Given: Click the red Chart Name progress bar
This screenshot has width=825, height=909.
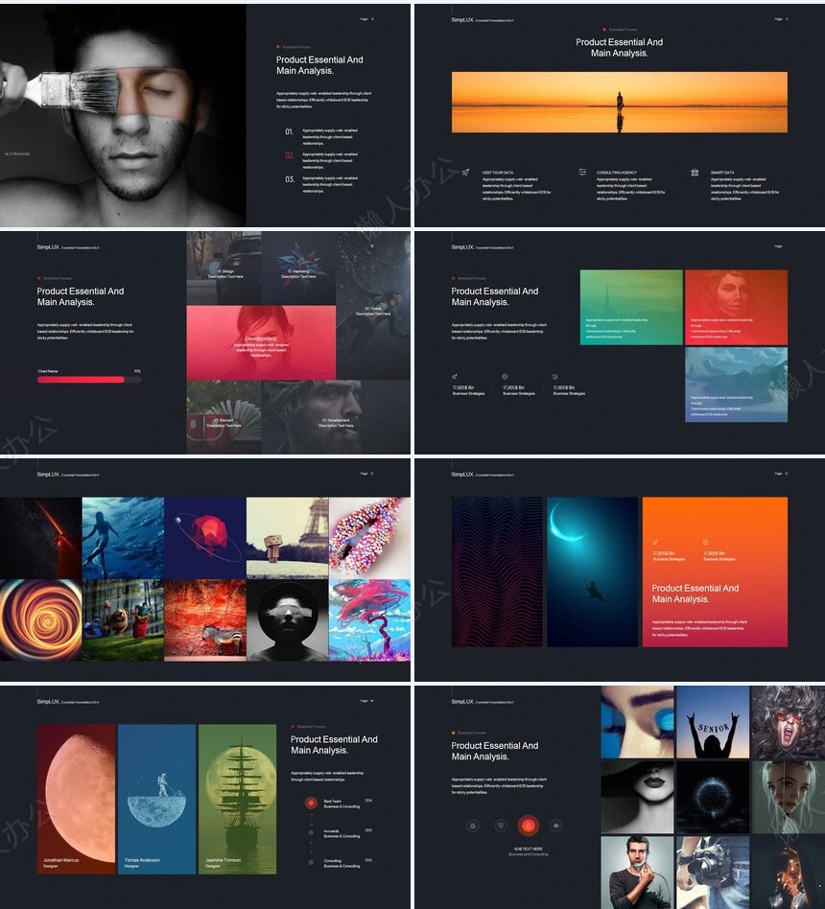Looking at the screenshot, I should pyautogui.click(x=82, y=380).
